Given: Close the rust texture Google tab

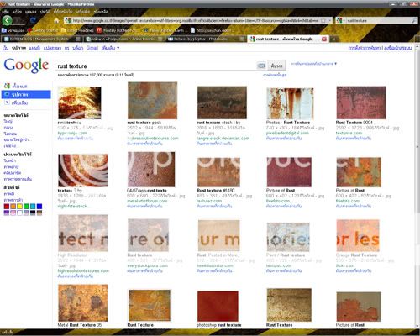Looking at the screenshot, I should coord(324,39).
